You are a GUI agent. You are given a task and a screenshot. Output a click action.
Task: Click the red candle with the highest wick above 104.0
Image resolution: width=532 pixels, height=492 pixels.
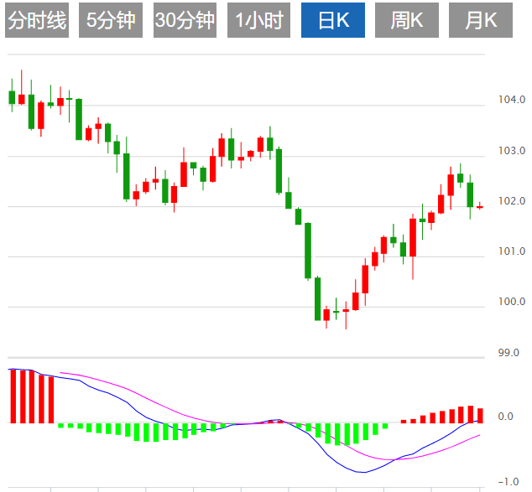click(x=22, y=99)
